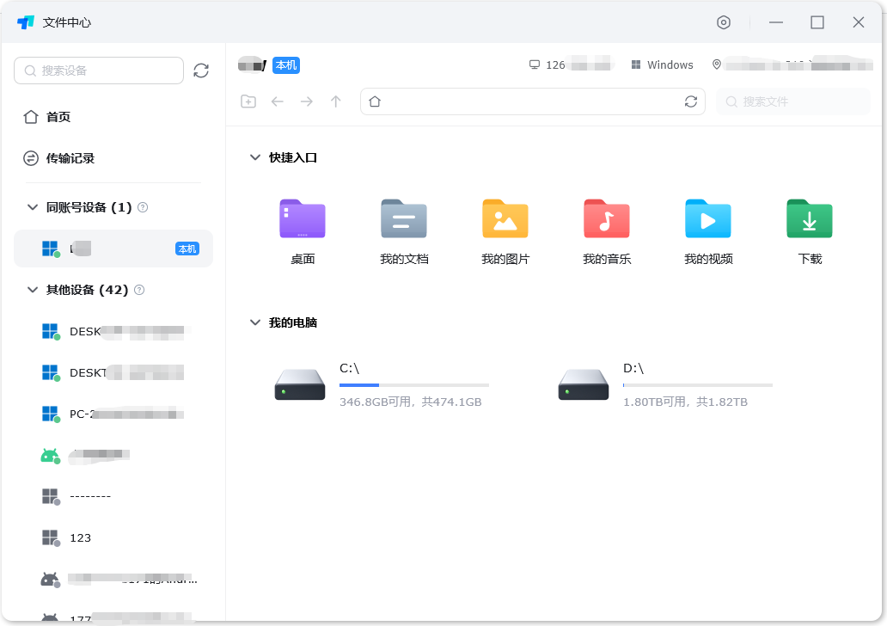Image resolution: width=887 pixels, height=626 pixels.
Task: Click help icon next to 同账号设备 (1)
Action: [144, 207]
